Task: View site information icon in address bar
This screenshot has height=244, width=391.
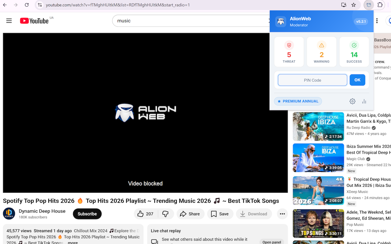Action: 40,5
